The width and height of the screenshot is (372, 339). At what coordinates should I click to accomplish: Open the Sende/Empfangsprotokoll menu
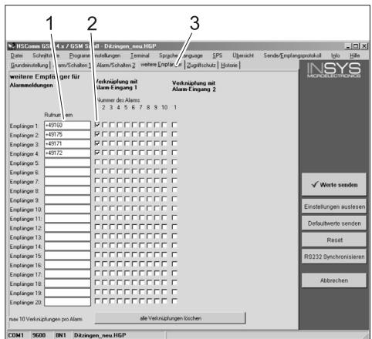(293, 55)
